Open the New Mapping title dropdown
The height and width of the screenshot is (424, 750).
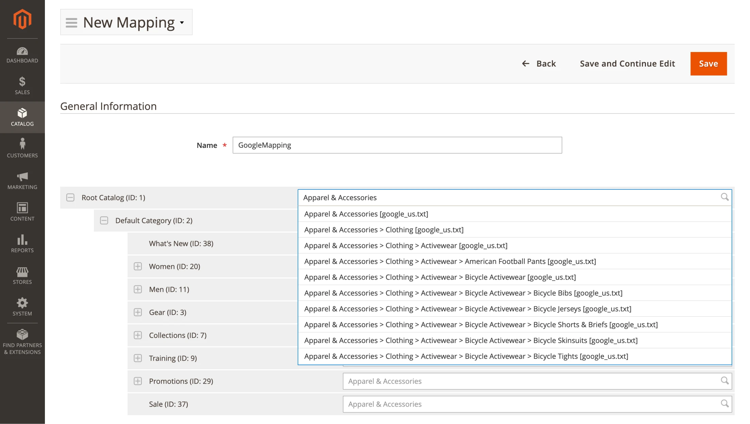[x=182, y=22]
